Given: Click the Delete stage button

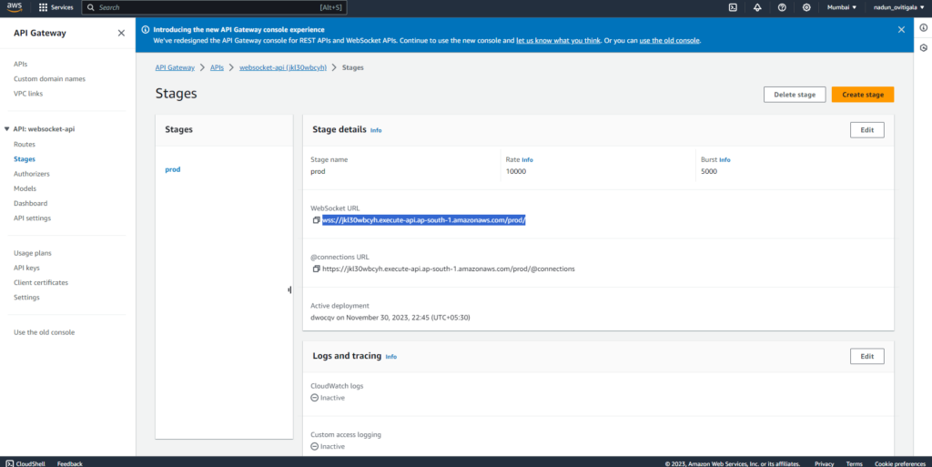Looking at the screenshot, I should pyautogui.click(x=795, y=95).
